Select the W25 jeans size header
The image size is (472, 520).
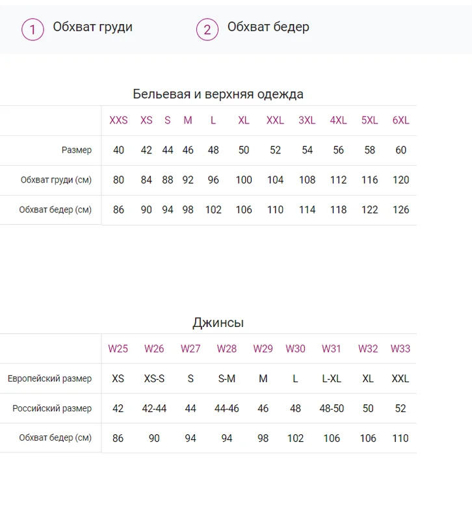[x=118, y=348]
